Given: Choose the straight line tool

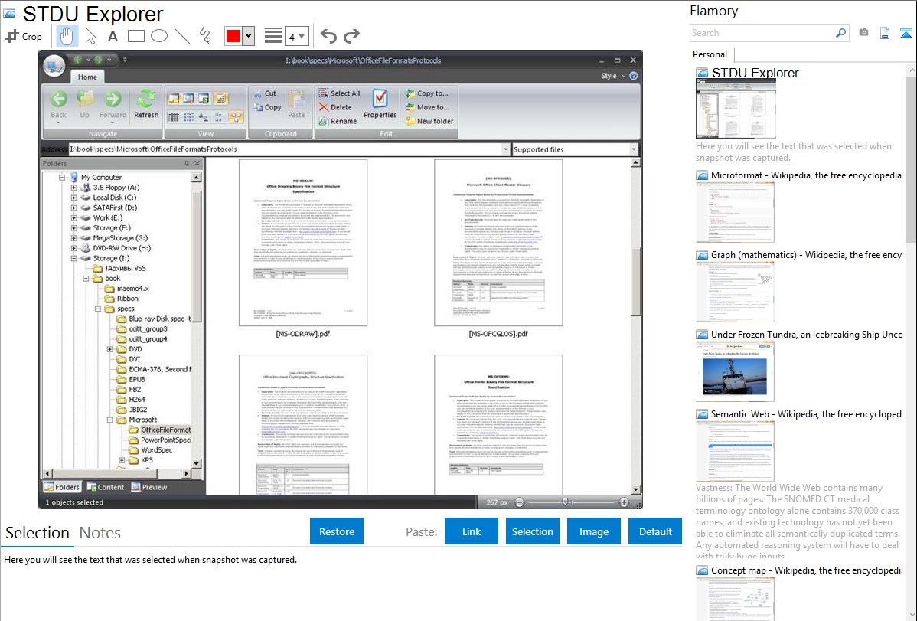Looking at the screenshot, I should (x=182, y=36).
